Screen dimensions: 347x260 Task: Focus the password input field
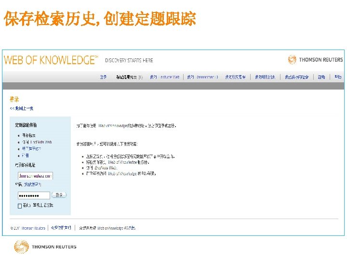click(34, 195)
